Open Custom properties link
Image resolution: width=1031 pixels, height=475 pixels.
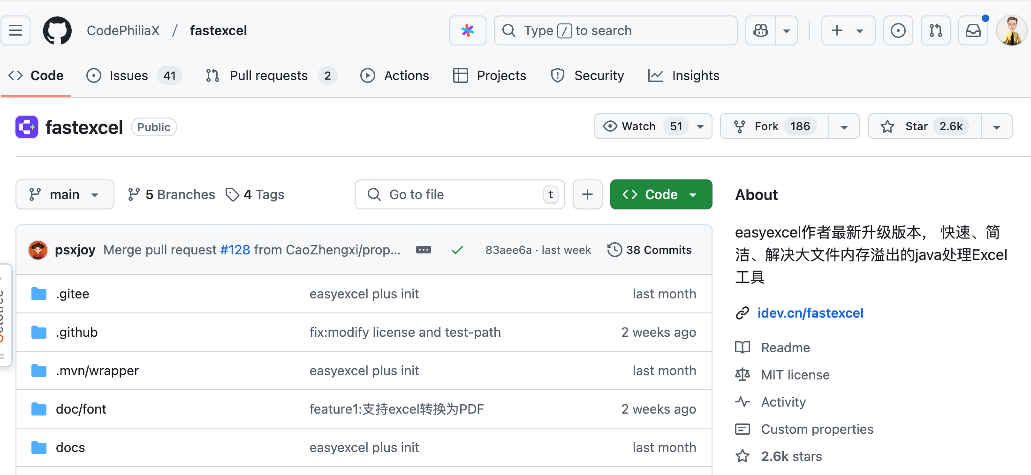pos(817,429)
